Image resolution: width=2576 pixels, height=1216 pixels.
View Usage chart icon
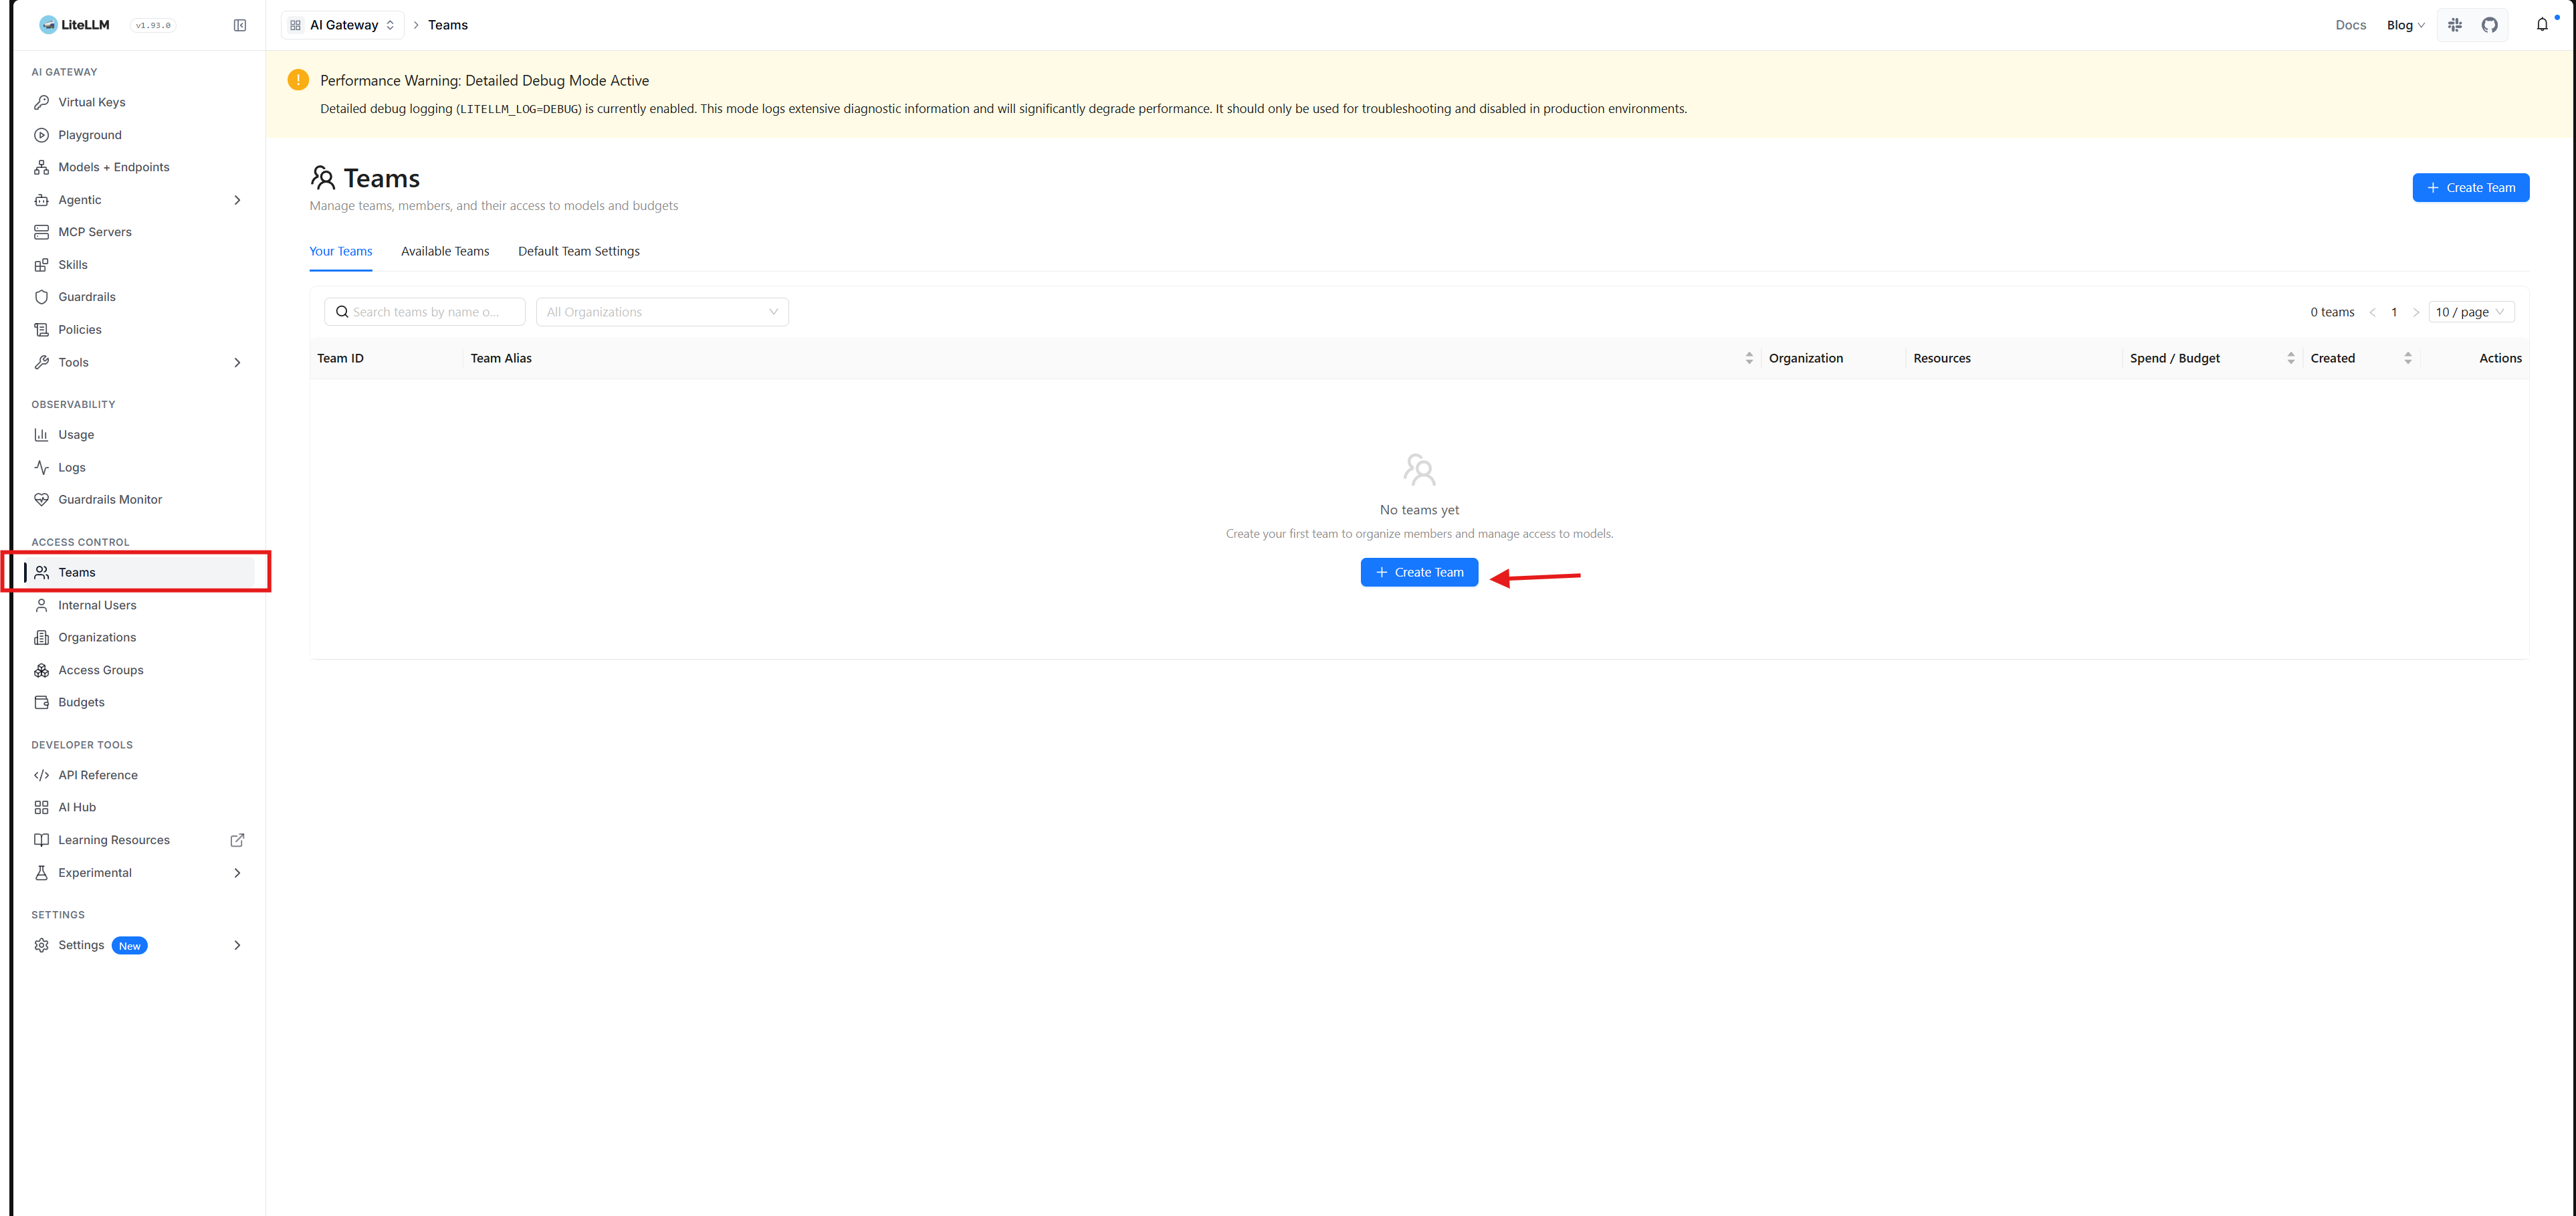tap(41, 435)
